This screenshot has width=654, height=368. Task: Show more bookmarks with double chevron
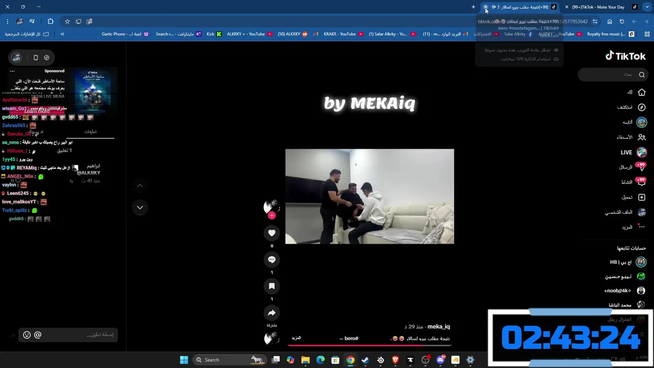62,34
